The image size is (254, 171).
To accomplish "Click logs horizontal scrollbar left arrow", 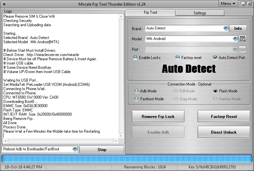I will pyautogui.click(x=5, y=141).
